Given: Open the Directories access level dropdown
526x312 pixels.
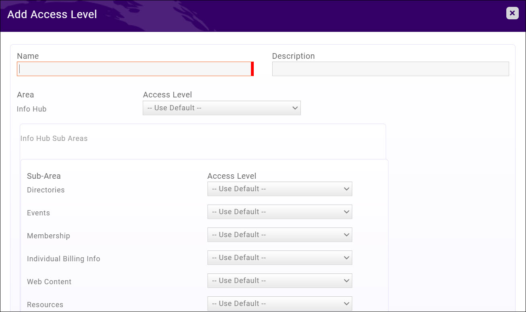Looking at the screenshot, I should (279, 189).
